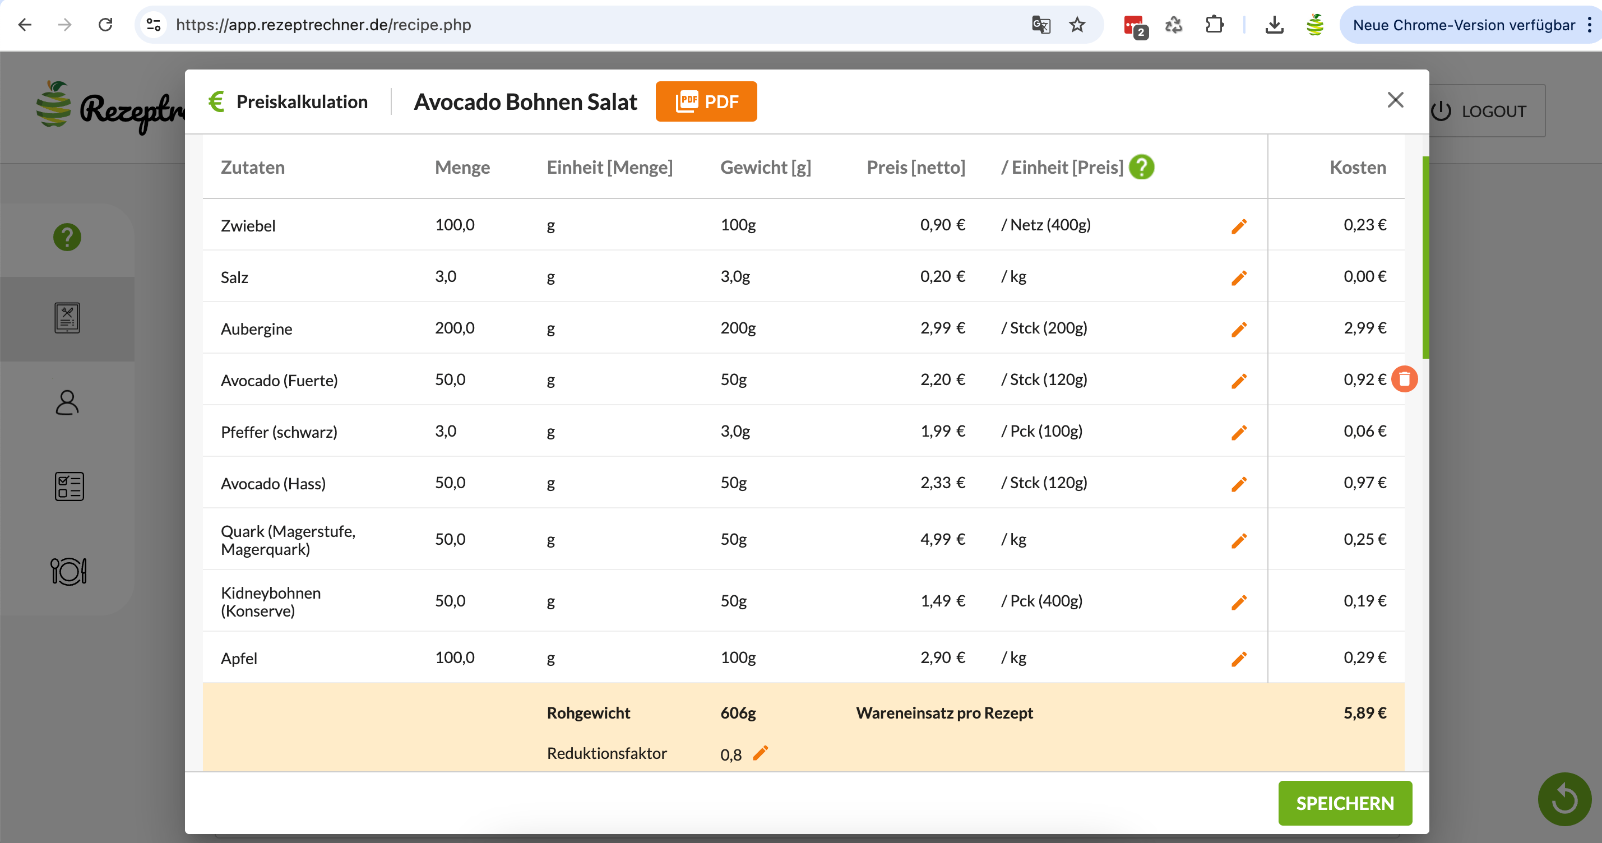1602x843 pixels.
Task: Open the recipes sidebar icon
Action: [67, 318]
